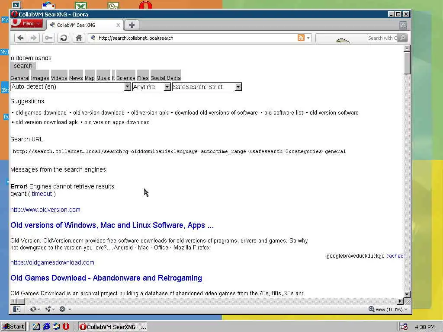
Task: Click the vertical scrollbar down arrow
Action: click(x=407, y=294)
